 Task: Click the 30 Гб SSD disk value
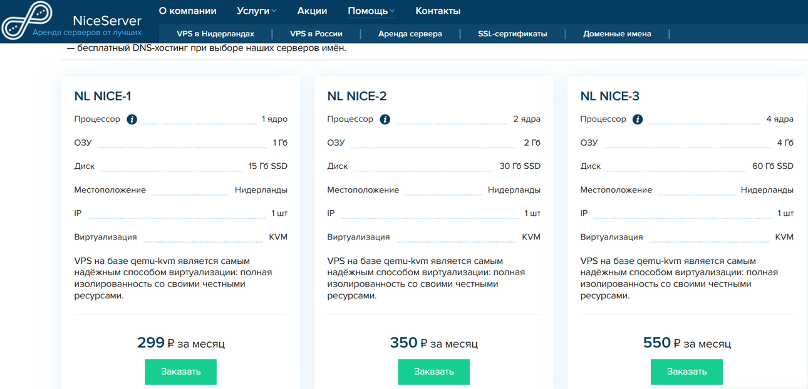click(x=520, y=166)
